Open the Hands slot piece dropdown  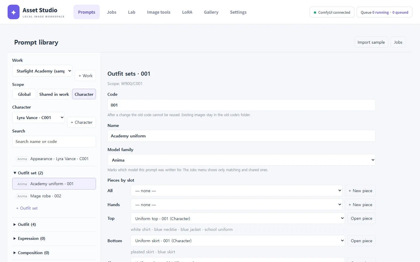tap(236, 205)
